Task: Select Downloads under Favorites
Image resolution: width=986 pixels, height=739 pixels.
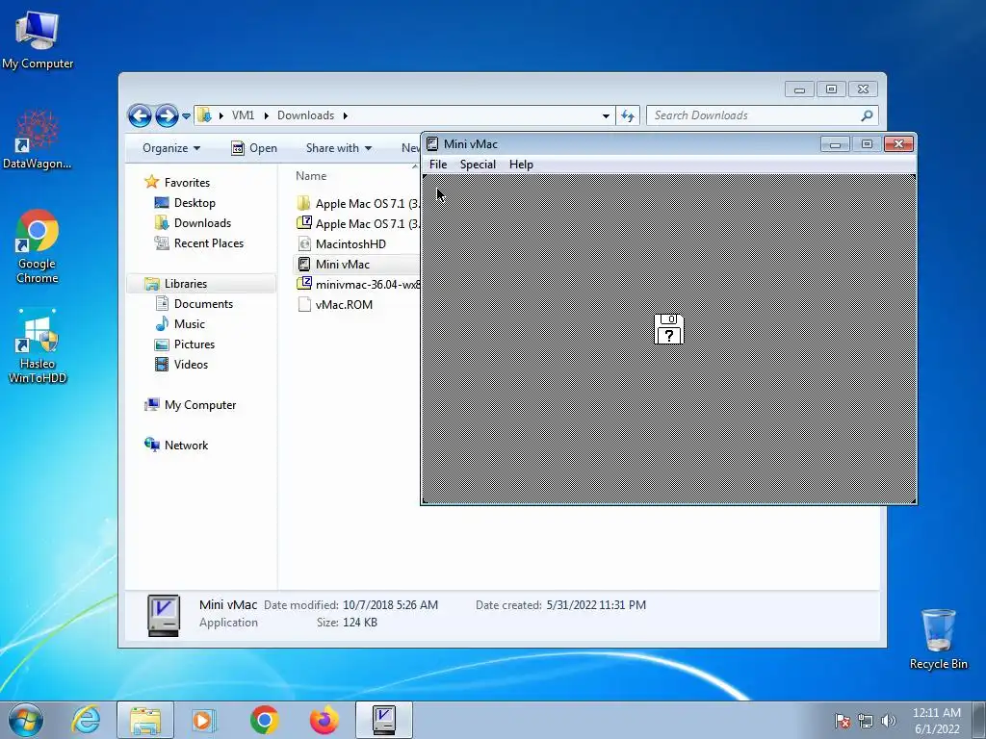Action: [x=202, y=223]
